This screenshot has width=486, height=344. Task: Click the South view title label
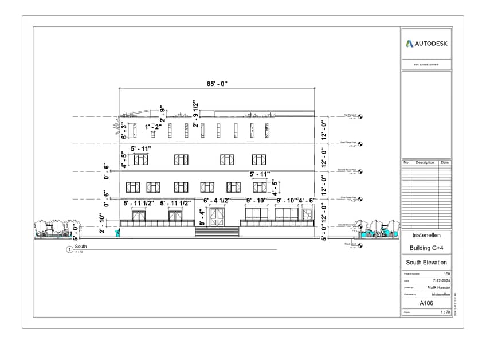coord(80,247)
